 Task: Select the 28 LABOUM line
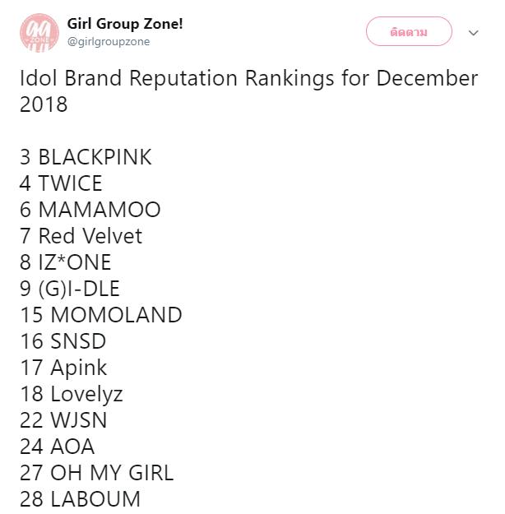pos(80,499)
